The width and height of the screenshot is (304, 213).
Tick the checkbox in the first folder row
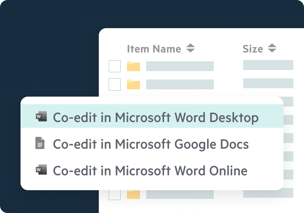(x=115, y=66)
